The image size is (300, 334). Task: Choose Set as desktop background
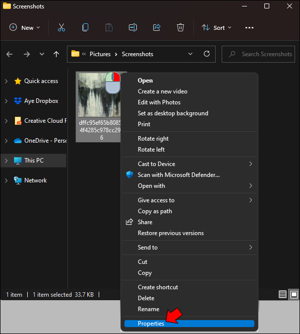173,113
